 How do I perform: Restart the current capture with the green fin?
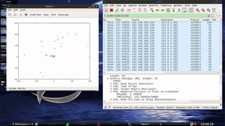coord(117,10)
